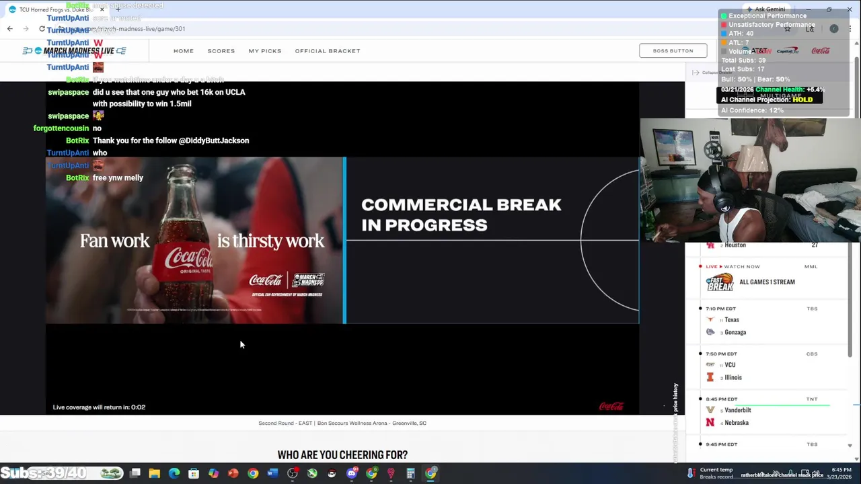Open the OFFICIAL BRACKET page

[x=328, y=51]
